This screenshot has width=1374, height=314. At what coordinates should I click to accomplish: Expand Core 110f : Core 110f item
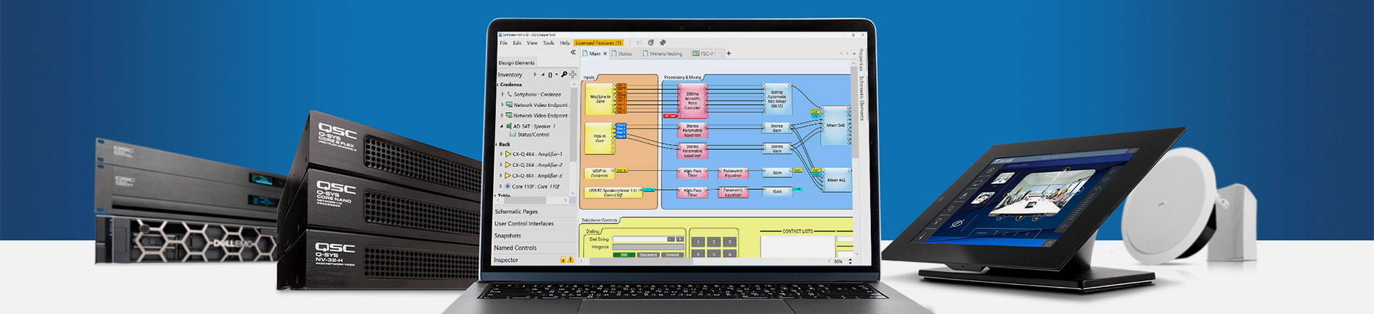pyautogui.click(x=501, y=186)
